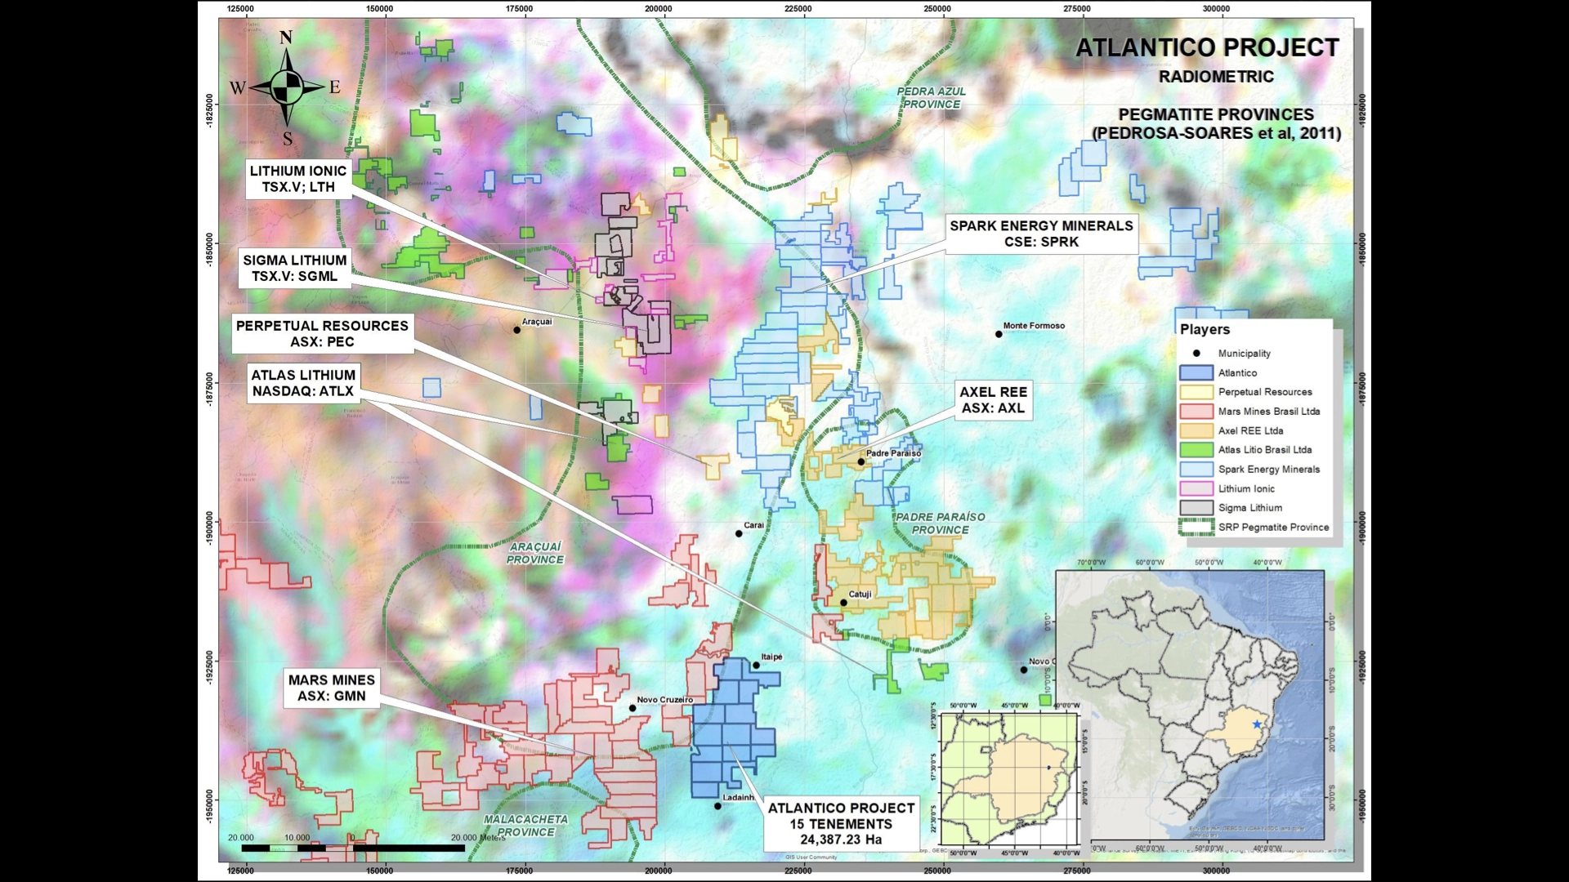Click the Ladainha municipality dot
1569x882 pixels.
(x=718, y=806)
